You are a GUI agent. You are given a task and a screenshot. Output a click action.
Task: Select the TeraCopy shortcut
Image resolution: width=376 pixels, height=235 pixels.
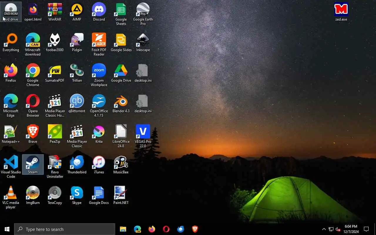[55, 195]
